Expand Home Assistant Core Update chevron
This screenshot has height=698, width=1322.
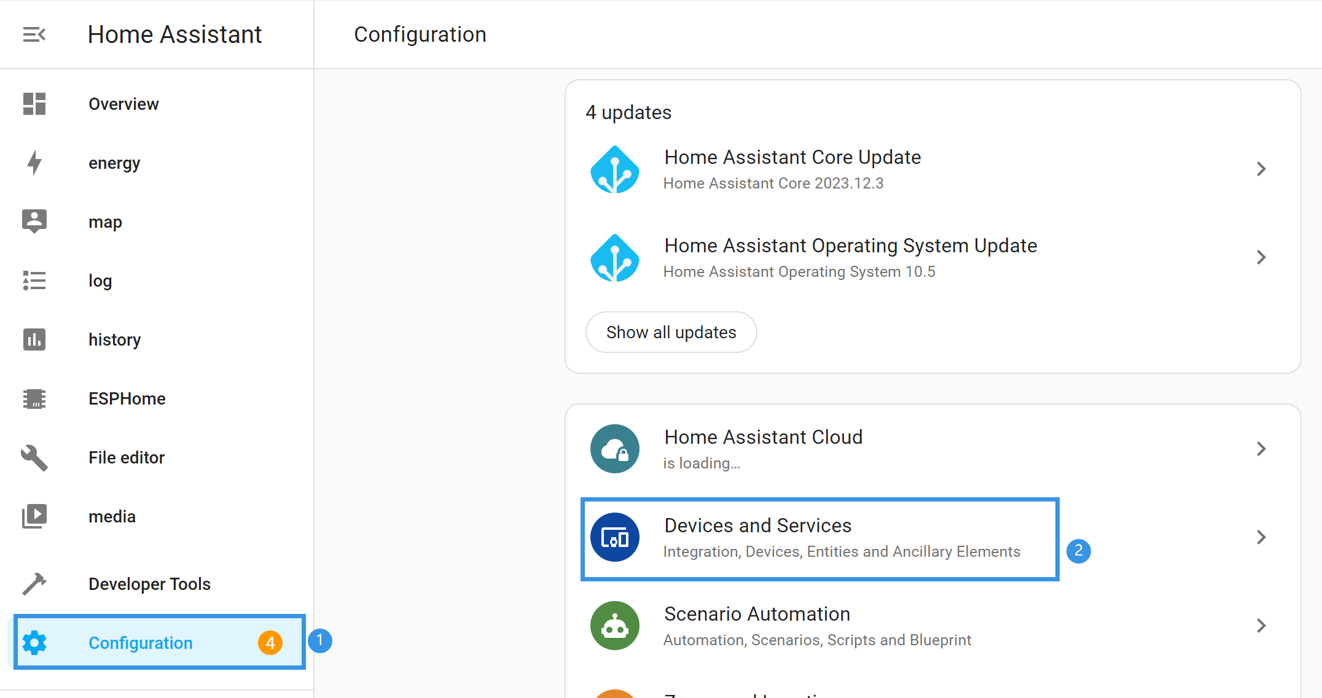1261,169
